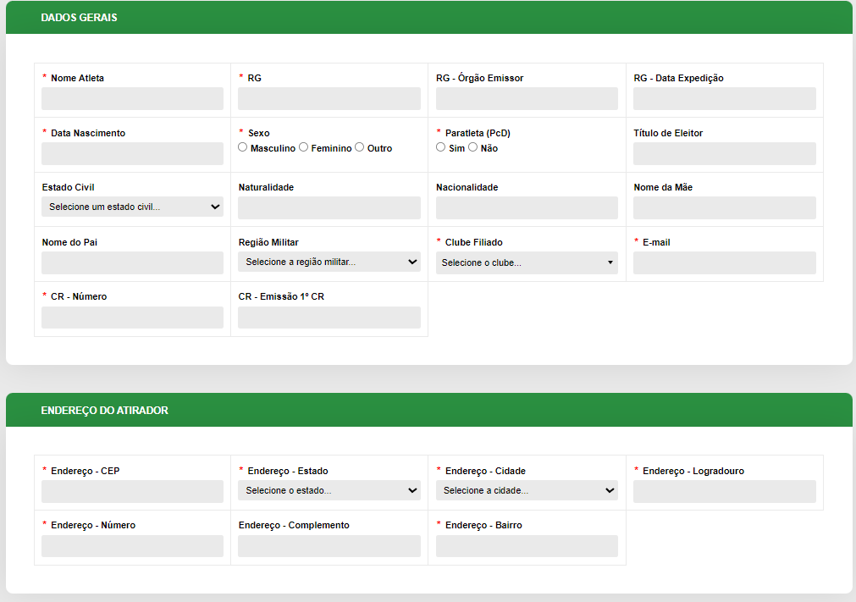The height and width of the screenshot is (602, 856).
Task: Click the Nome da Mãe field
Action: pos(724,208)
